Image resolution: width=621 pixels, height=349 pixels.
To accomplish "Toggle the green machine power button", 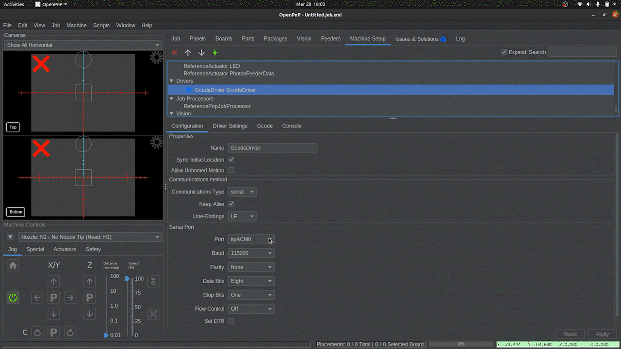I will click(x=13, y=297).
